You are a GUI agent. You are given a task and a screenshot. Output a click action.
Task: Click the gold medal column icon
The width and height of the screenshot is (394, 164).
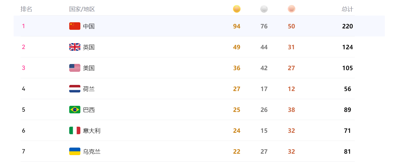[237, 9]
